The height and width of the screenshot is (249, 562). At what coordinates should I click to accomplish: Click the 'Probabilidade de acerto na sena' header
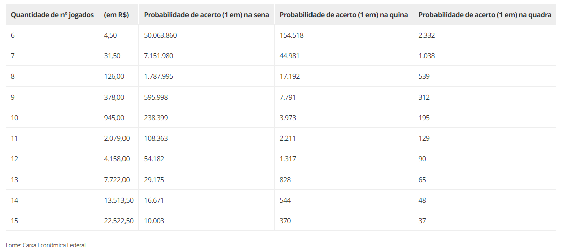(x=206, y=15)
